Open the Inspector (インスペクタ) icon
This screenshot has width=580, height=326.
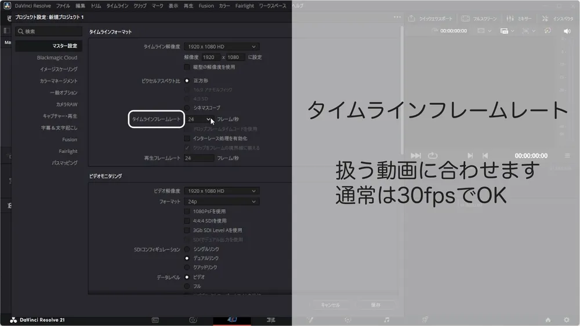pos(545,19)
